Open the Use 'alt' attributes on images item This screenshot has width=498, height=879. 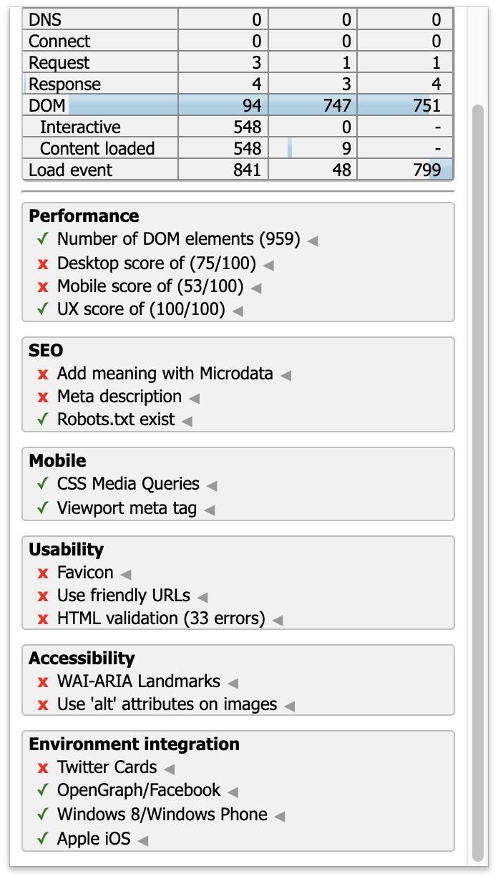coord(167,704)
